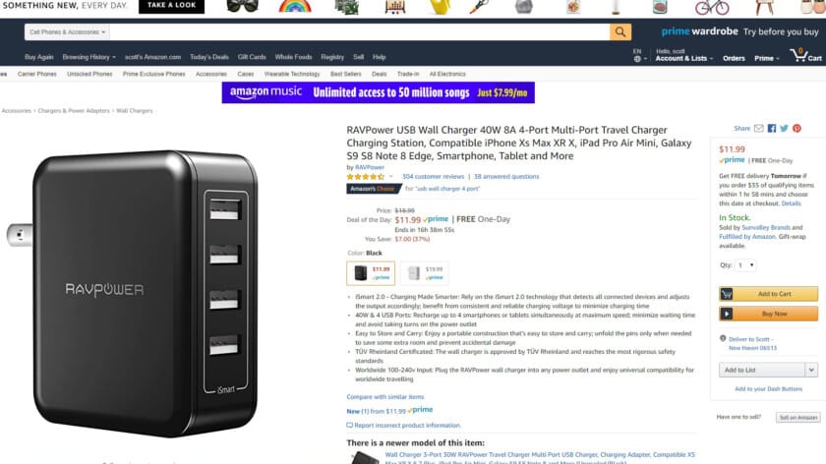Click the Amazon Music promotional banner
Viewport: 826px width, 464px height.
(x=379, y=92)
